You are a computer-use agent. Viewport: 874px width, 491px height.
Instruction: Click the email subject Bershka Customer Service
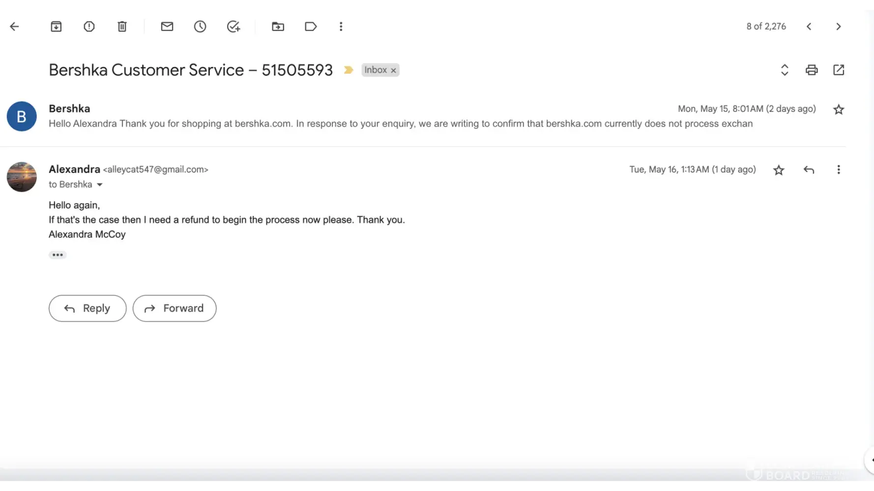point(191,70)
